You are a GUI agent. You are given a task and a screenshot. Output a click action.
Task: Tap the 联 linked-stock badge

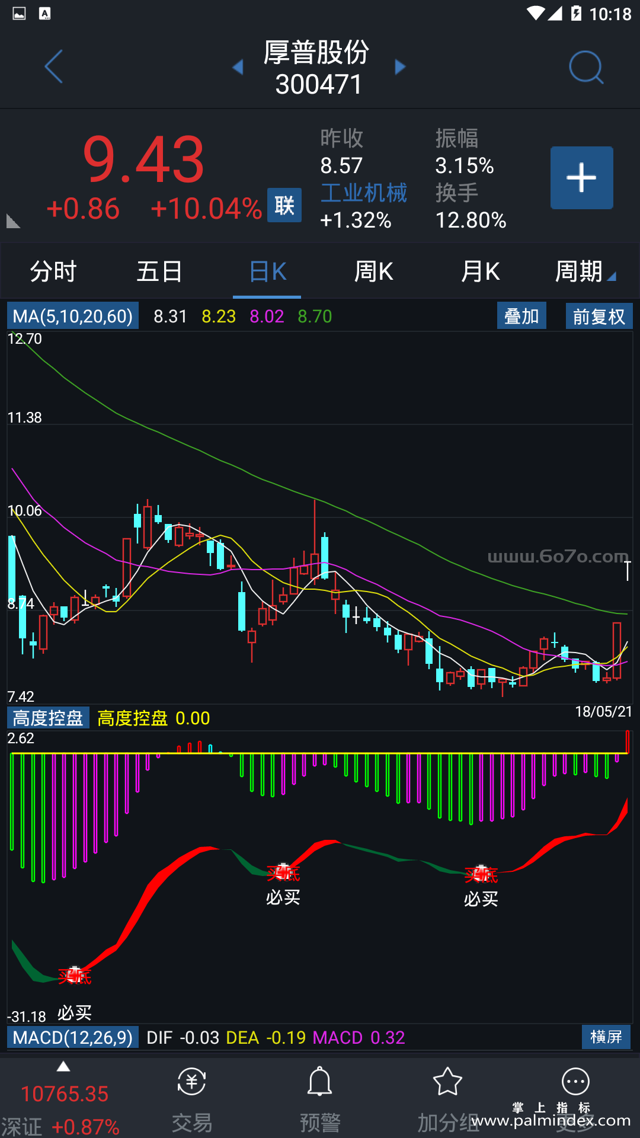pyautogui.click(x=284, y=205)
